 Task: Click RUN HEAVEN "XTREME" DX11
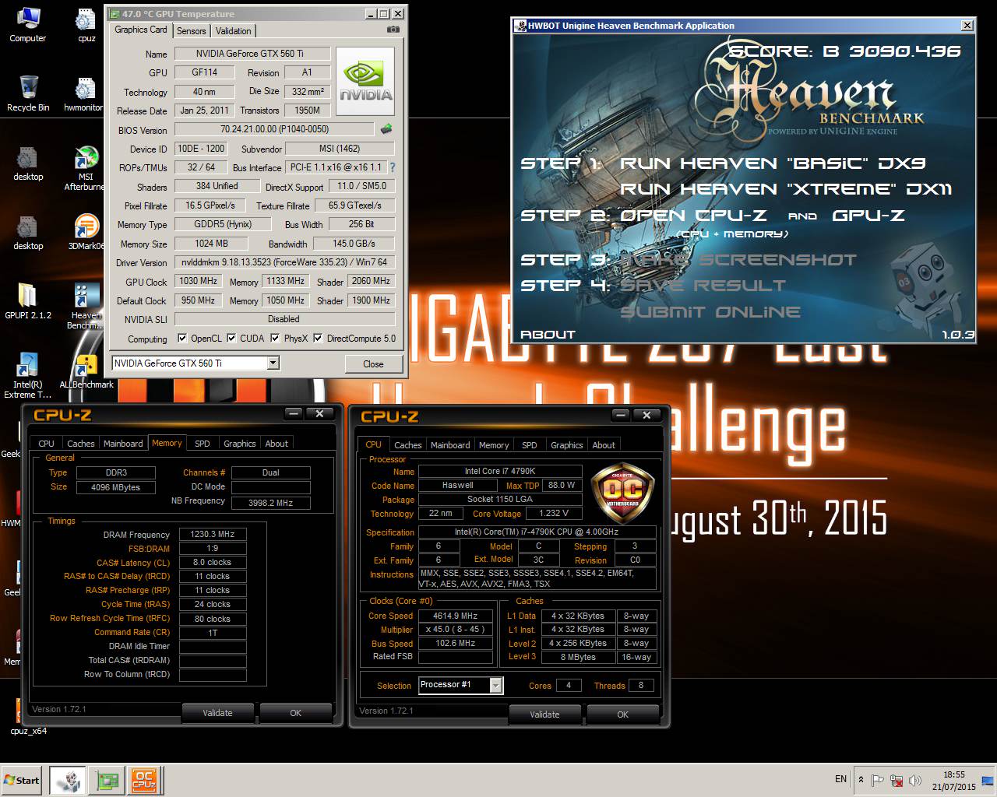786,189
